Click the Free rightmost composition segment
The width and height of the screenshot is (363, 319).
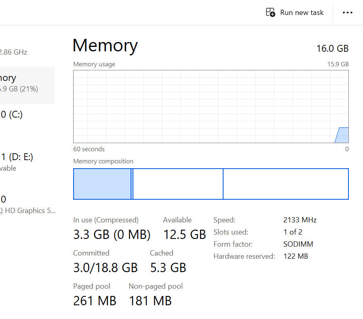285,184
